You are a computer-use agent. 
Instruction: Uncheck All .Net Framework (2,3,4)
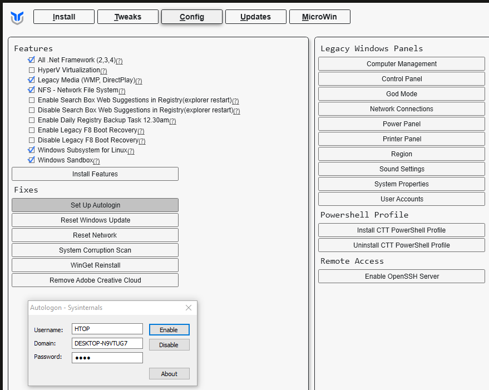click(32, 60)
